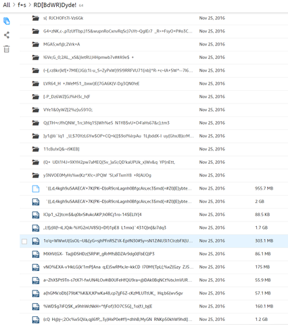Click folder icon of the Qj(TH+rJfhQNW row
288x325 pixels.
[x=36, y=123]
